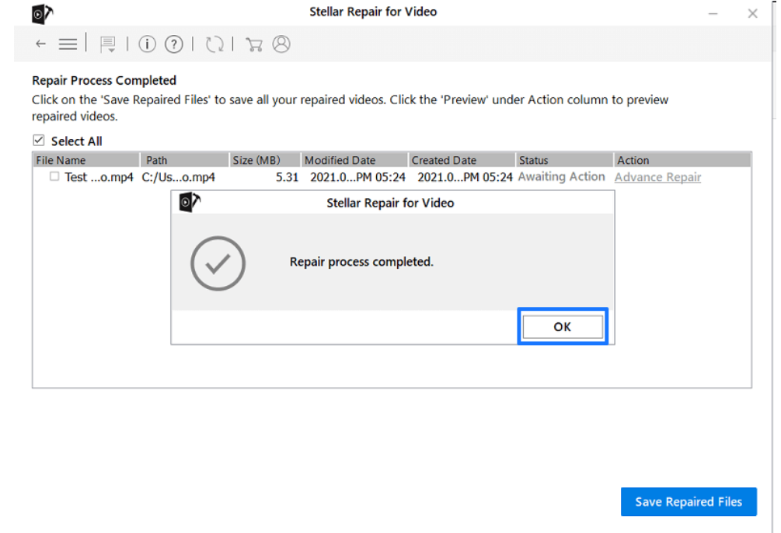This screenshot has width=781, height=533.
Task: Open the Buy shopping cart icon
Action: tap(254, 45)
